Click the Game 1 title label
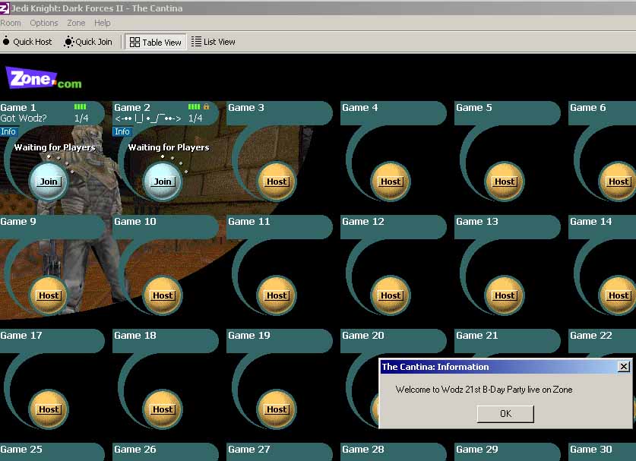 (x=17, y=107)
